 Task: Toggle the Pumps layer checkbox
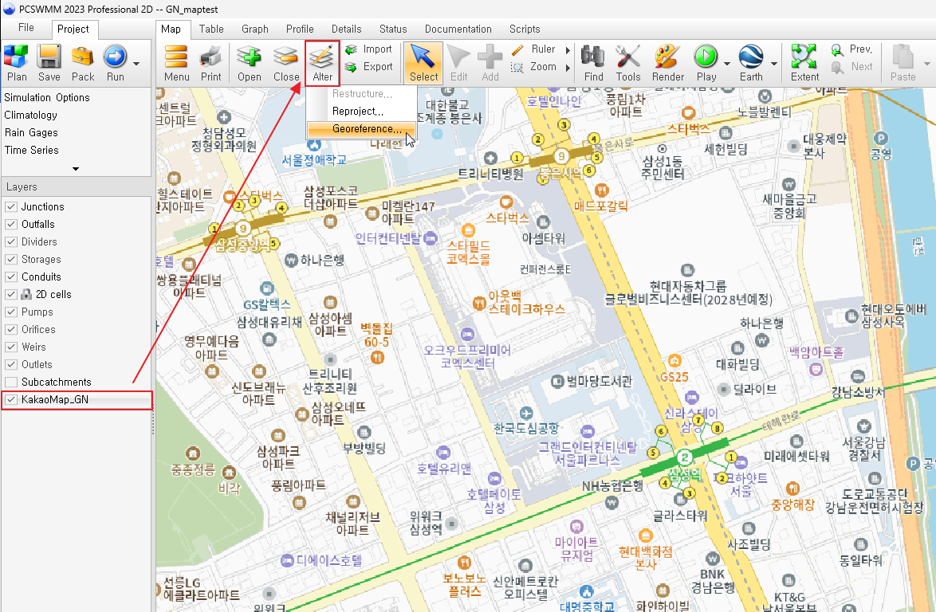coord(10,312)
